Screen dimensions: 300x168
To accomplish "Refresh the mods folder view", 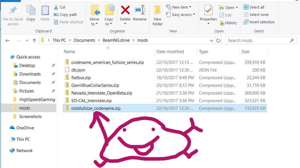I will point(218,41).
